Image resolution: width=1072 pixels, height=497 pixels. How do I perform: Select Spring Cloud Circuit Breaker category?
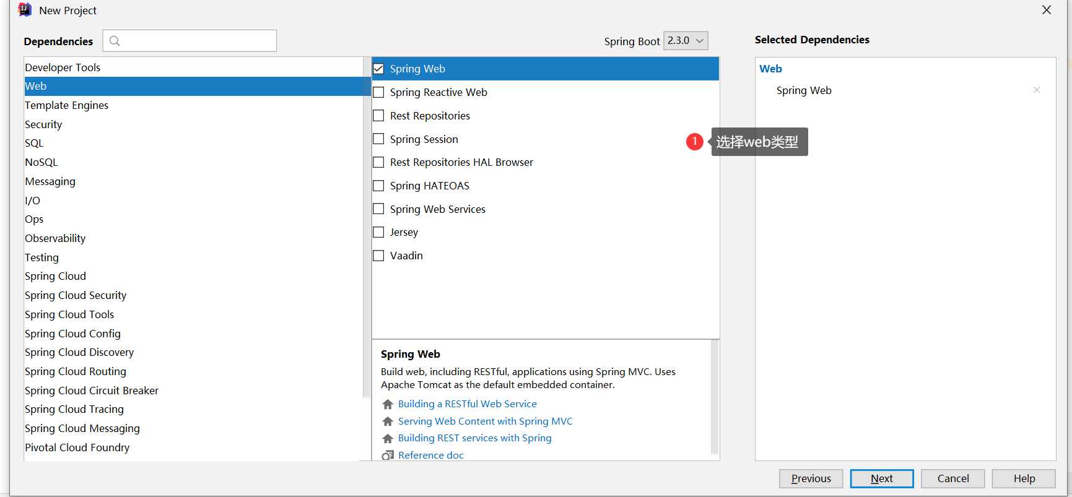click(x=193, y=391)
